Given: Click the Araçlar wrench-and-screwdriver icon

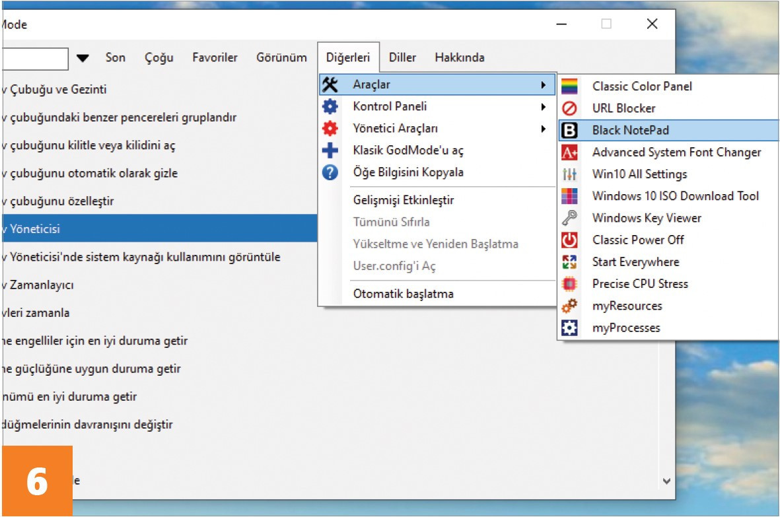Looking at the screenshot, I should 330,85.
